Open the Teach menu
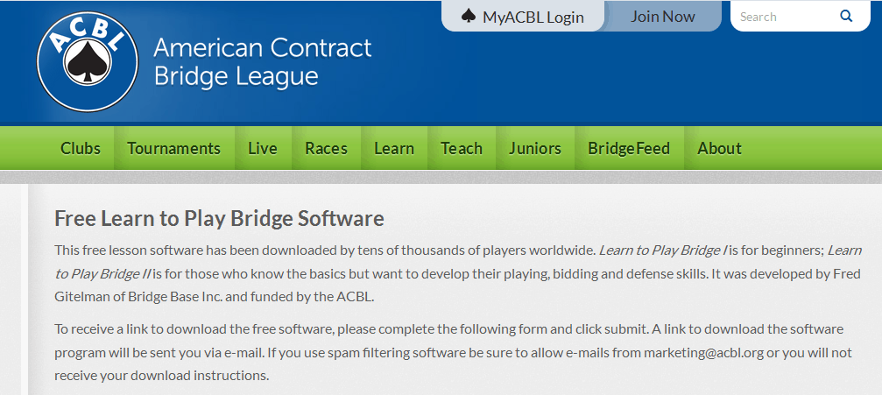The height and width of the screenshot is (395, 882). (x=462, y=148)
